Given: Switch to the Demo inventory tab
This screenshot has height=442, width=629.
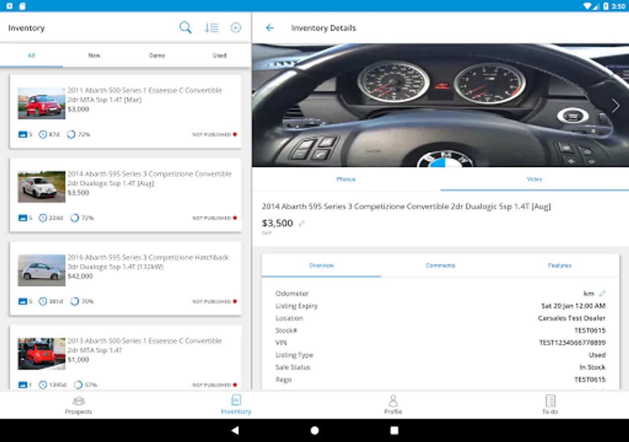Looking at the screenshot, I should [157, 55].
